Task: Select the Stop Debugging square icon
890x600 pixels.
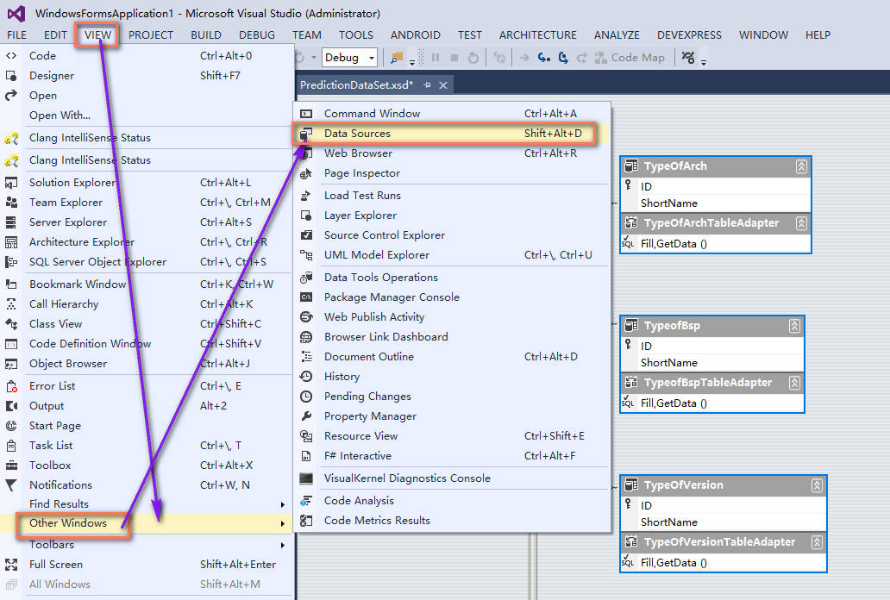Action: (x=454, y=58)
